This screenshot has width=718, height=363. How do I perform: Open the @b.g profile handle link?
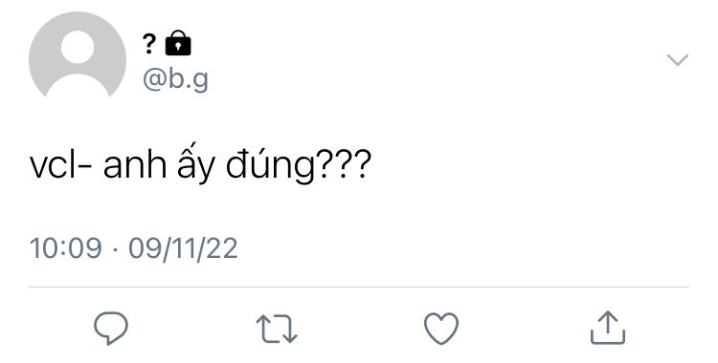tap(175, 79)
